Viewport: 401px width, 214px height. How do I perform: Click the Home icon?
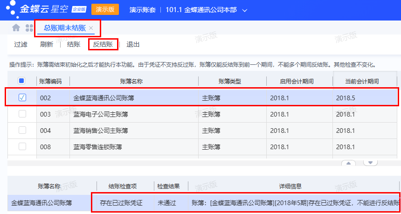point(16,28)
